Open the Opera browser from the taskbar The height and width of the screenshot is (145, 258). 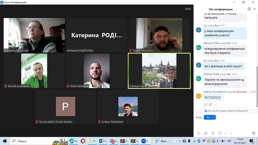(83, 141)
